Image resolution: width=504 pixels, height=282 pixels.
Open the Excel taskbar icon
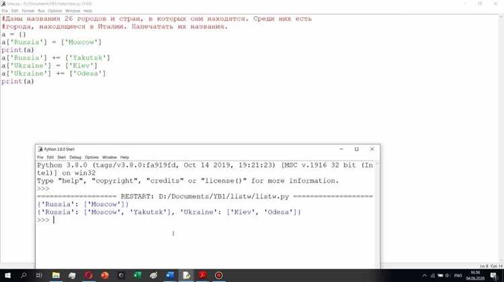(137, 275)
